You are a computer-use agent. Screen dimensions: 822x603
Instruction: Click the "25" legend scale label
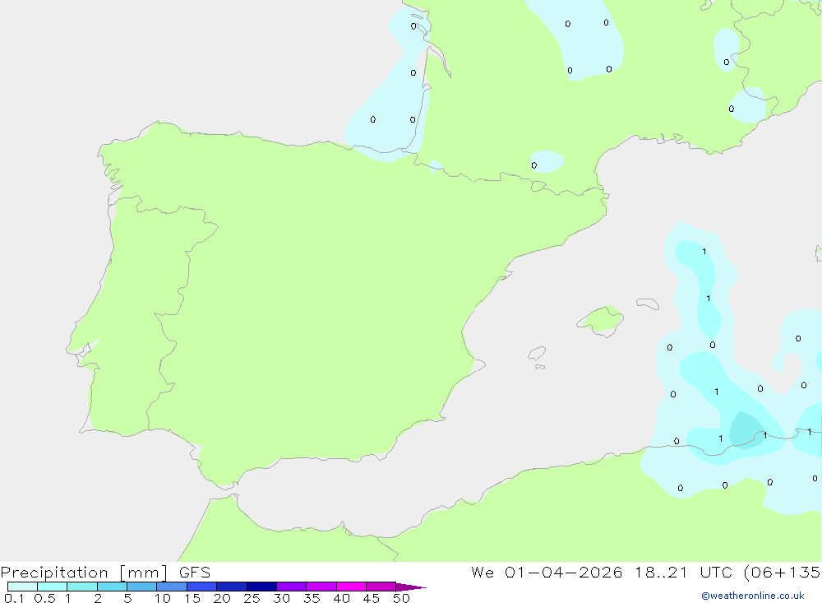pos(252,598)
